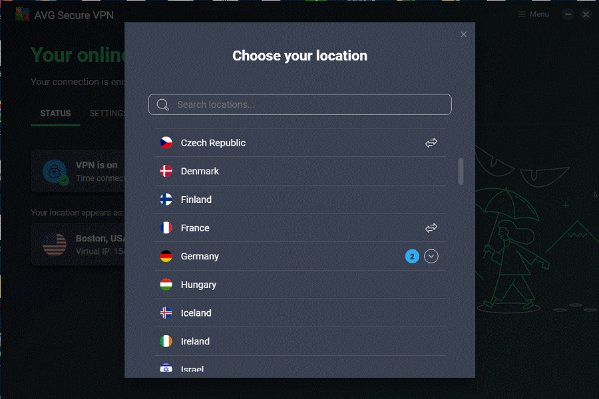Click the Germany blue 2 badge
599x399 pixels.
point(412,256)
